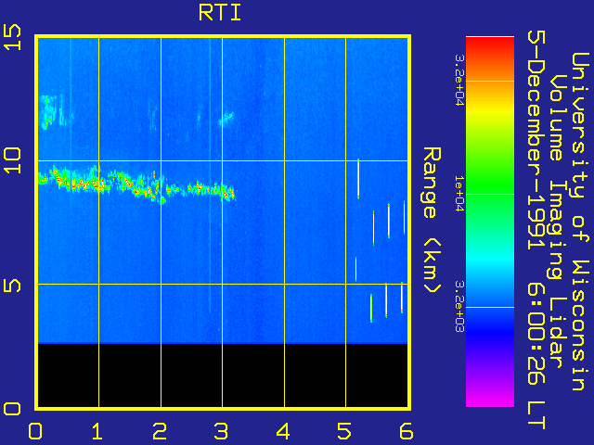Click the 1e+04 color bar label
594x445 pixels.
[x=459, y=194]
